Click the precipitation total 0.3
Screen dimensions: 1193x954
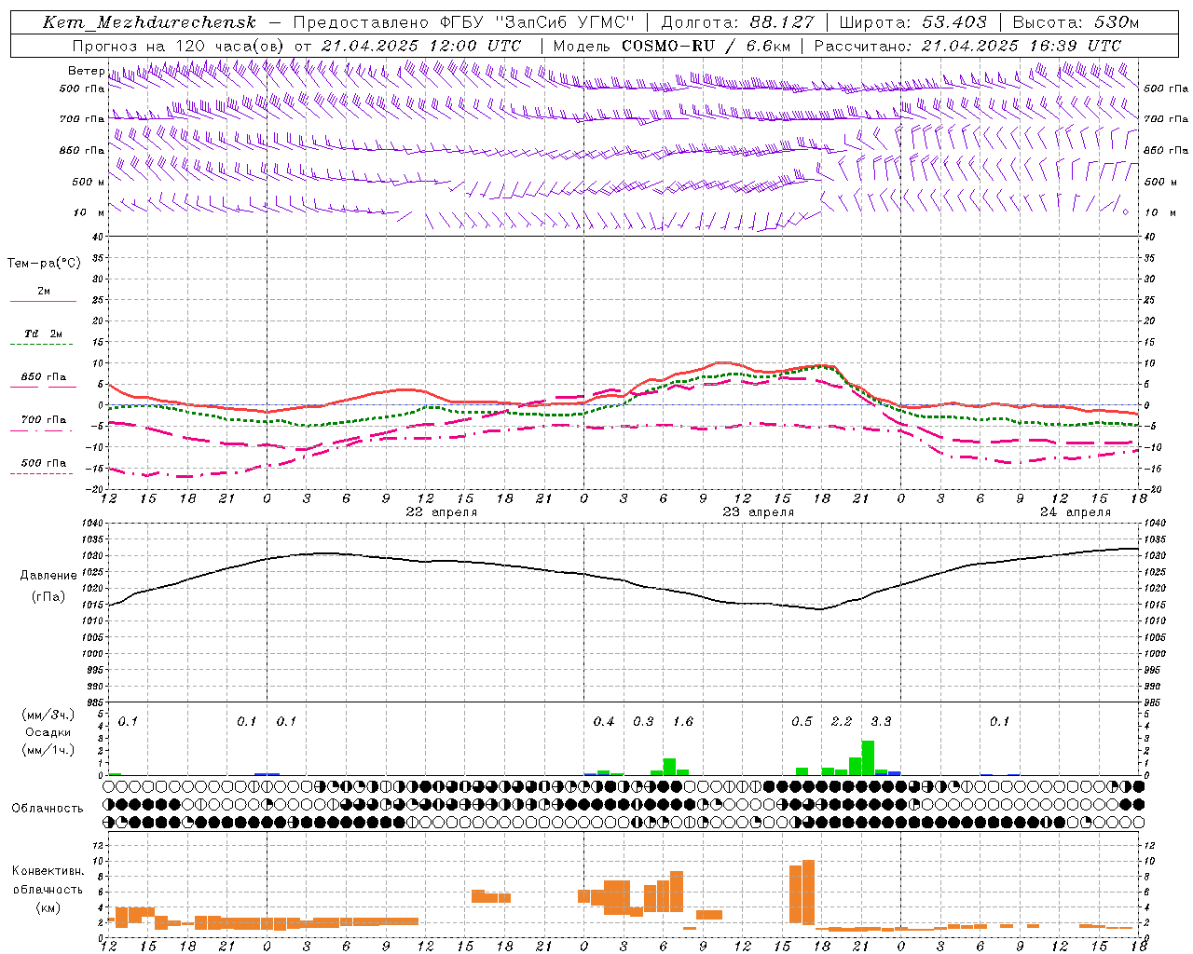[643, 722]
